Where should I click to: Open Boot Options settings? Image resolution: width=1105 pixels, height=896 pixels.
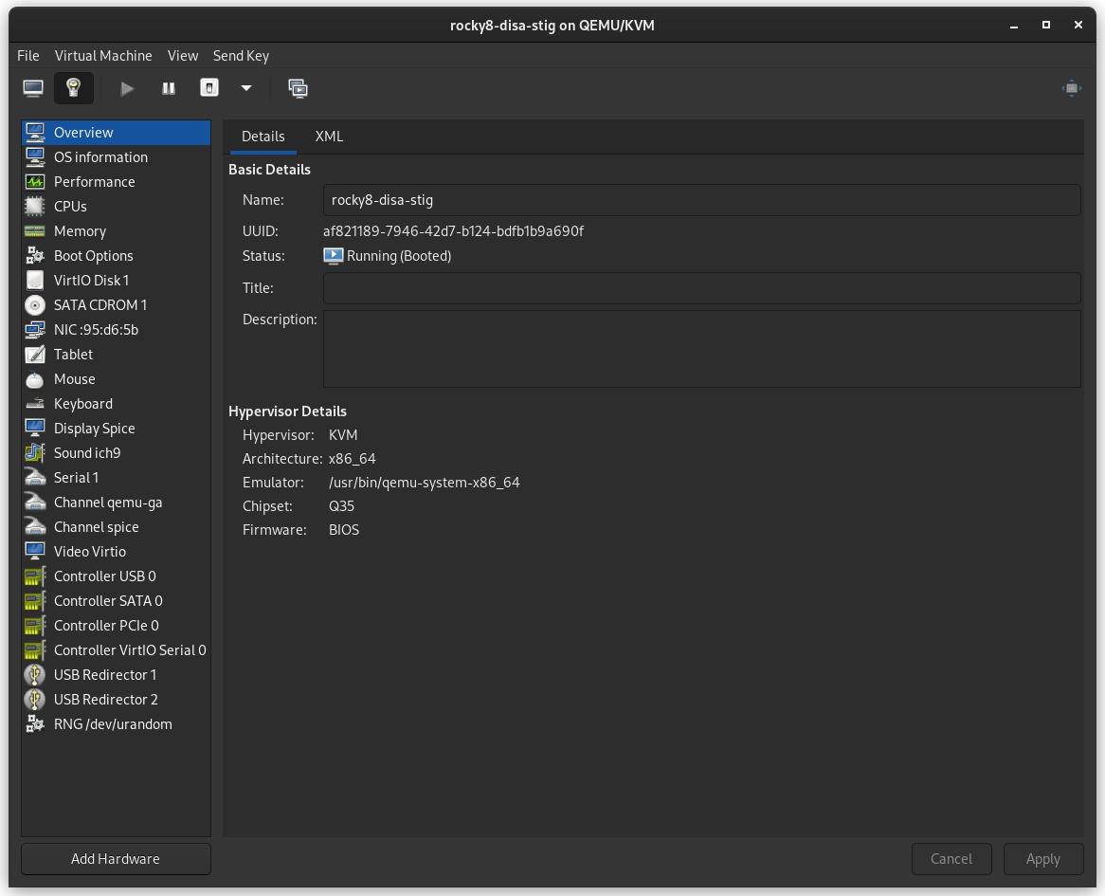pos(95,255)
